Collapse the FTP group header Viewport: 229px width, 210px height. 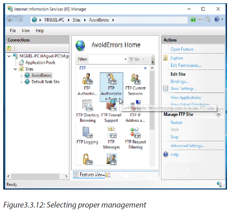coord(145,68)
